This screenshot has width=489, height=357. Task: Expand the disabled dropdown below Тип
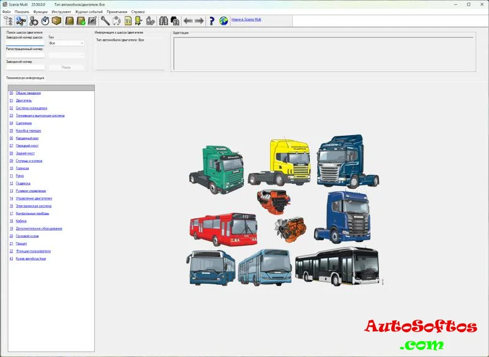click(x=67, y=55)
